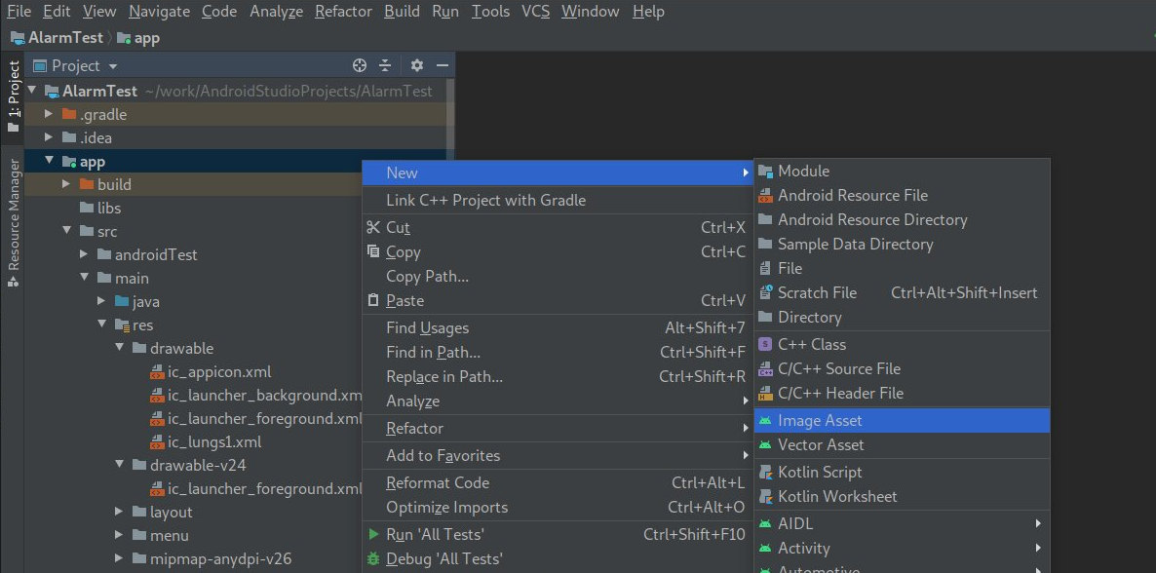
Task: Expand the layout folder arrow
Action: (x=120, y=512)
